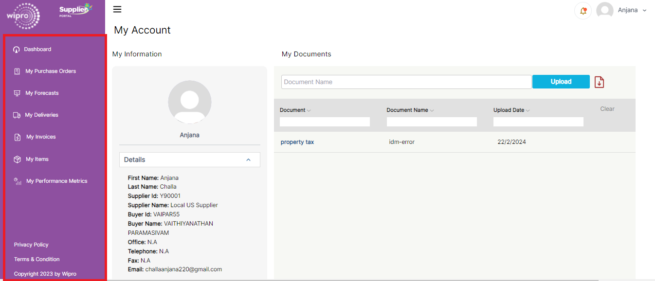The width and height of the screenshot is (655, 281).
Task: Click Anjana's profile picture in My Information
Action: [189, 102]
